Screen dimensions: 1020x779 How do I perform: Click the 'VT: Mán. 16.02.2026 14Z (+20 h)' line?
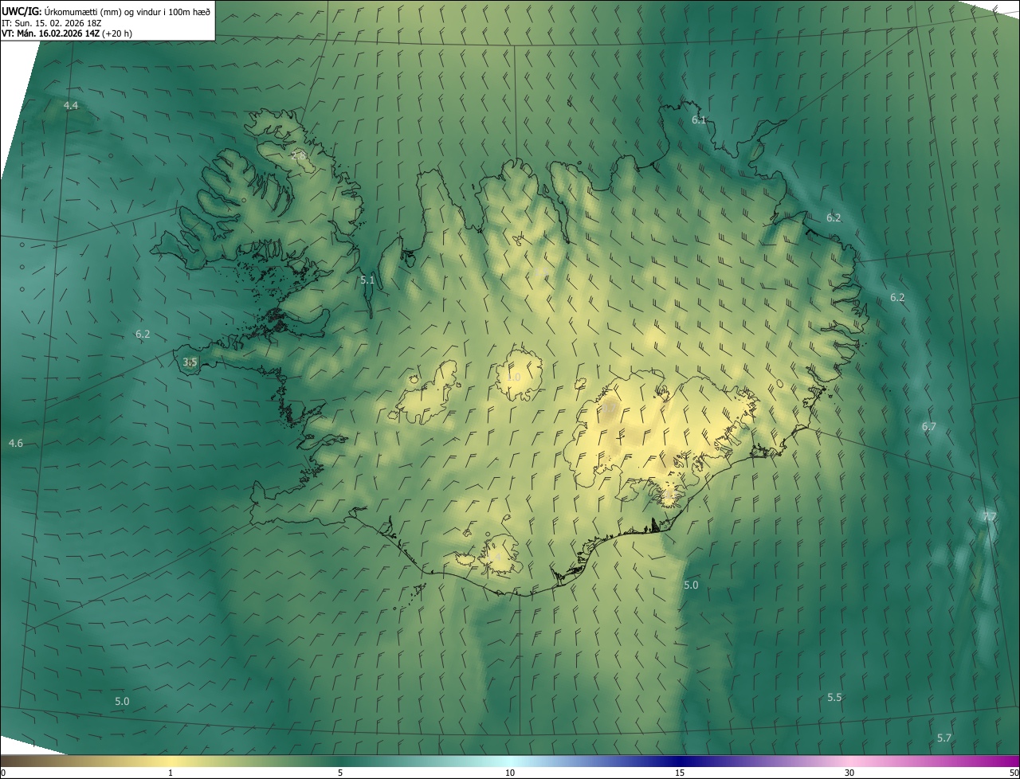(x=67, y=33)
